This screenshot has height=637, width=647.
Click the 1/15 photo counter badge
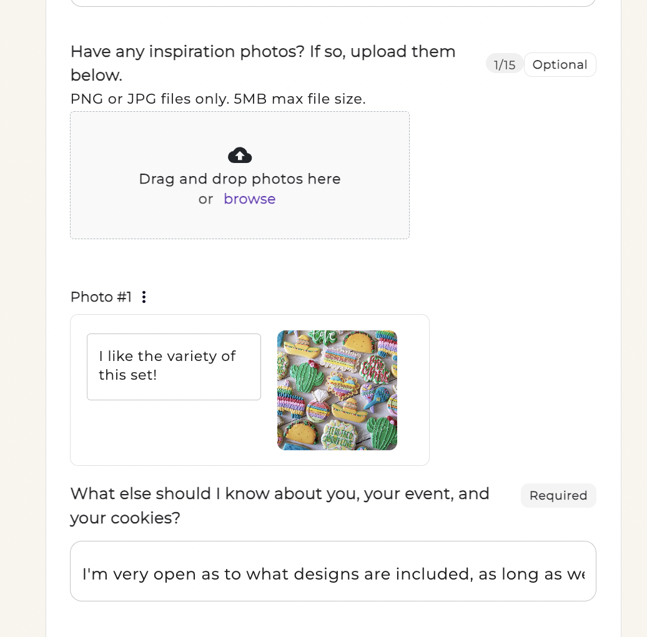[x=504, y=65]
